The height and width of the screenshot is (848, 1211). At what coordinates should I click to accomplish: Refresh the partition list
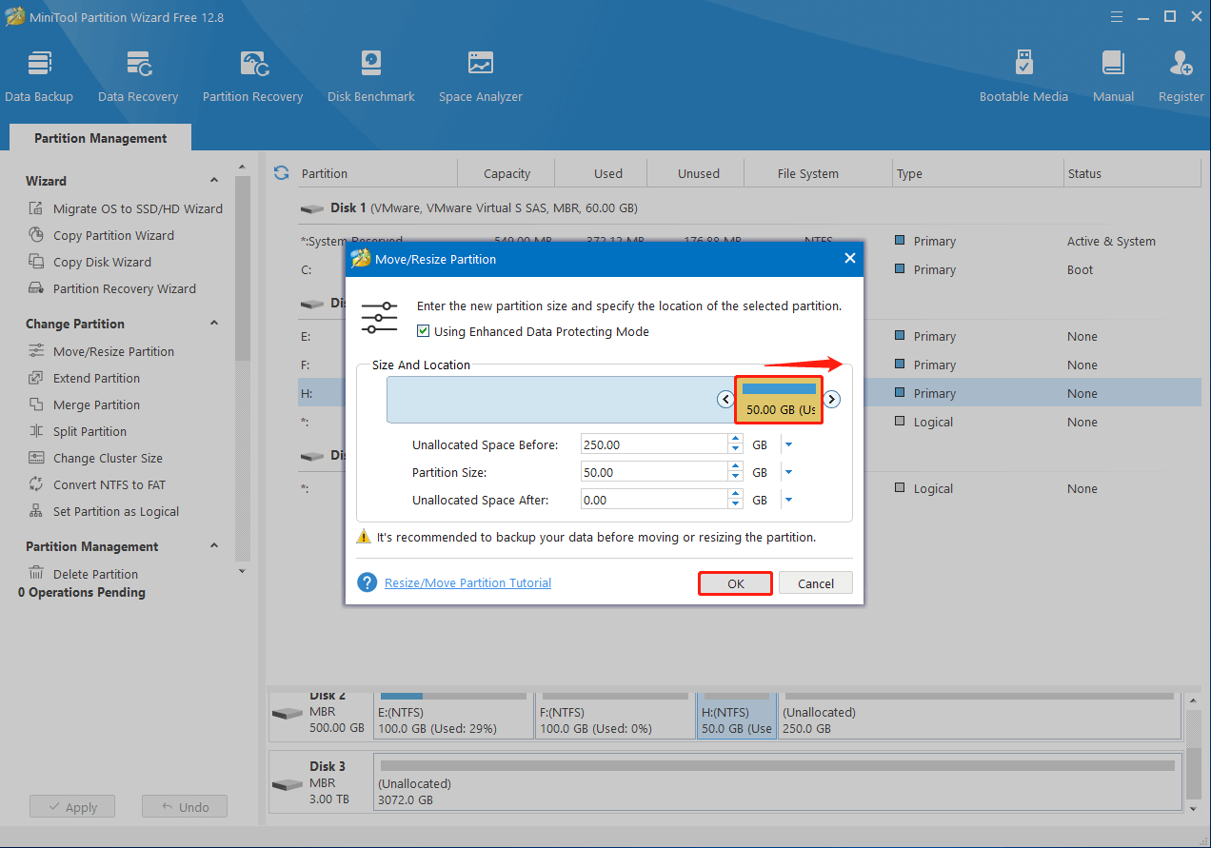(281, 173)
